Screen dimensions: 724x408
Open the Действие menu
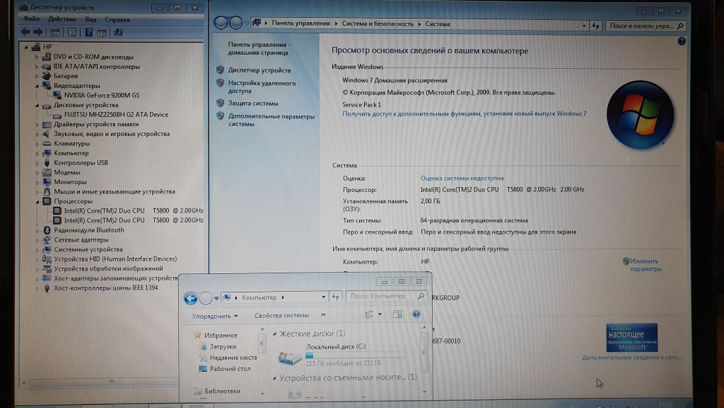(x=62, y=20)
